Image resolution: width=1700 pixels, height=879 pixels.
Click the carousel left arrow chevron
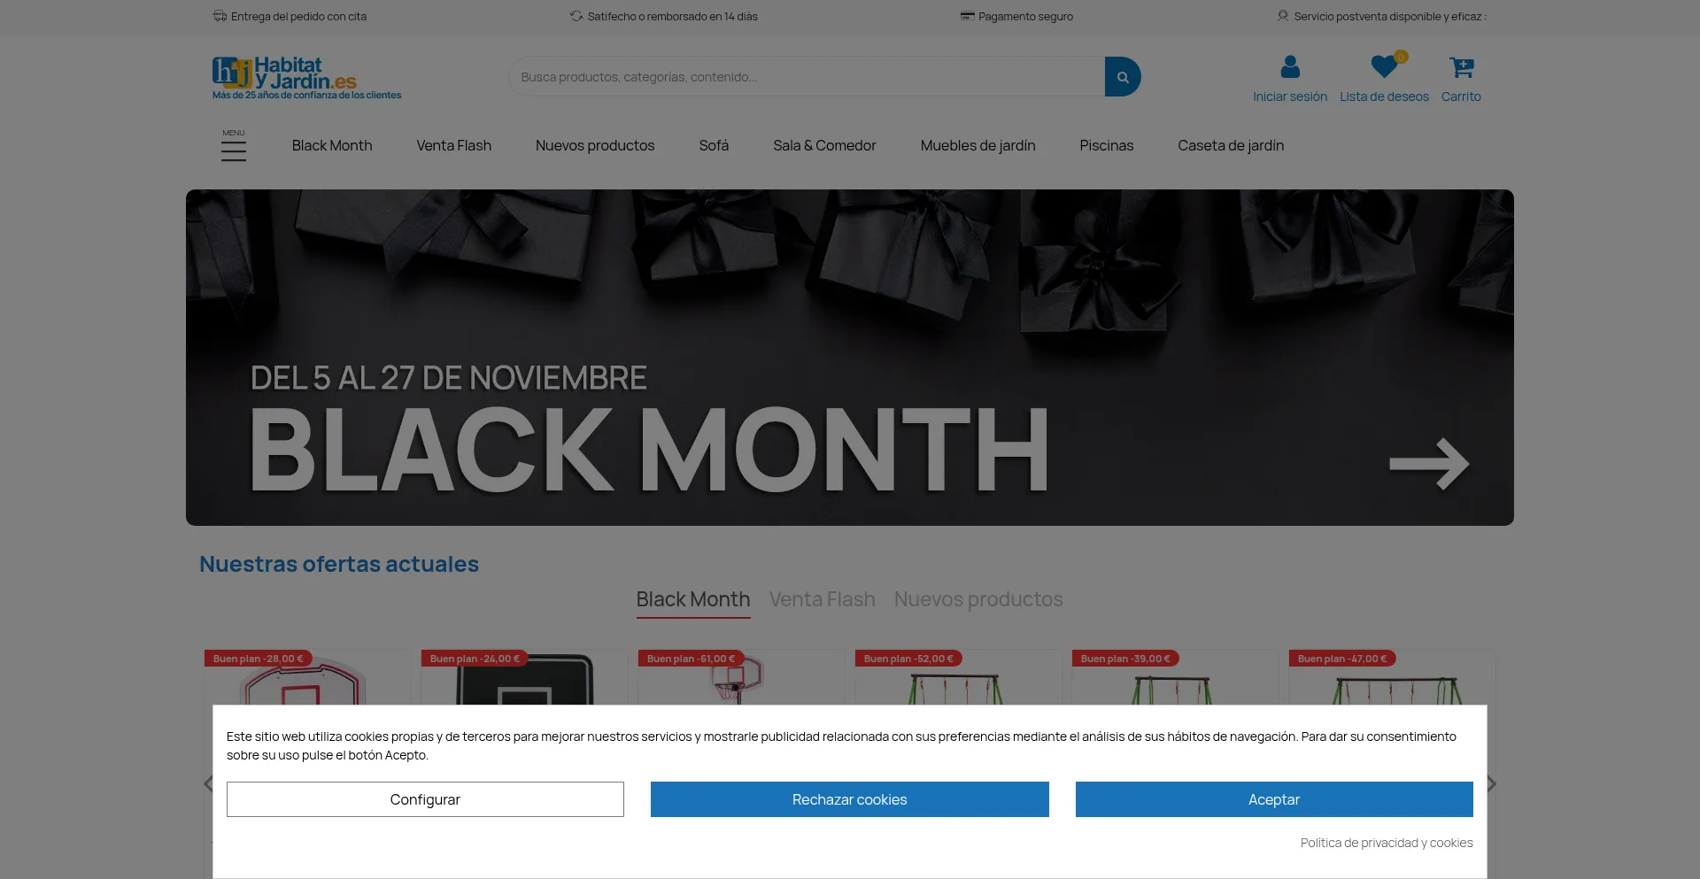click(x=208, y=783)
